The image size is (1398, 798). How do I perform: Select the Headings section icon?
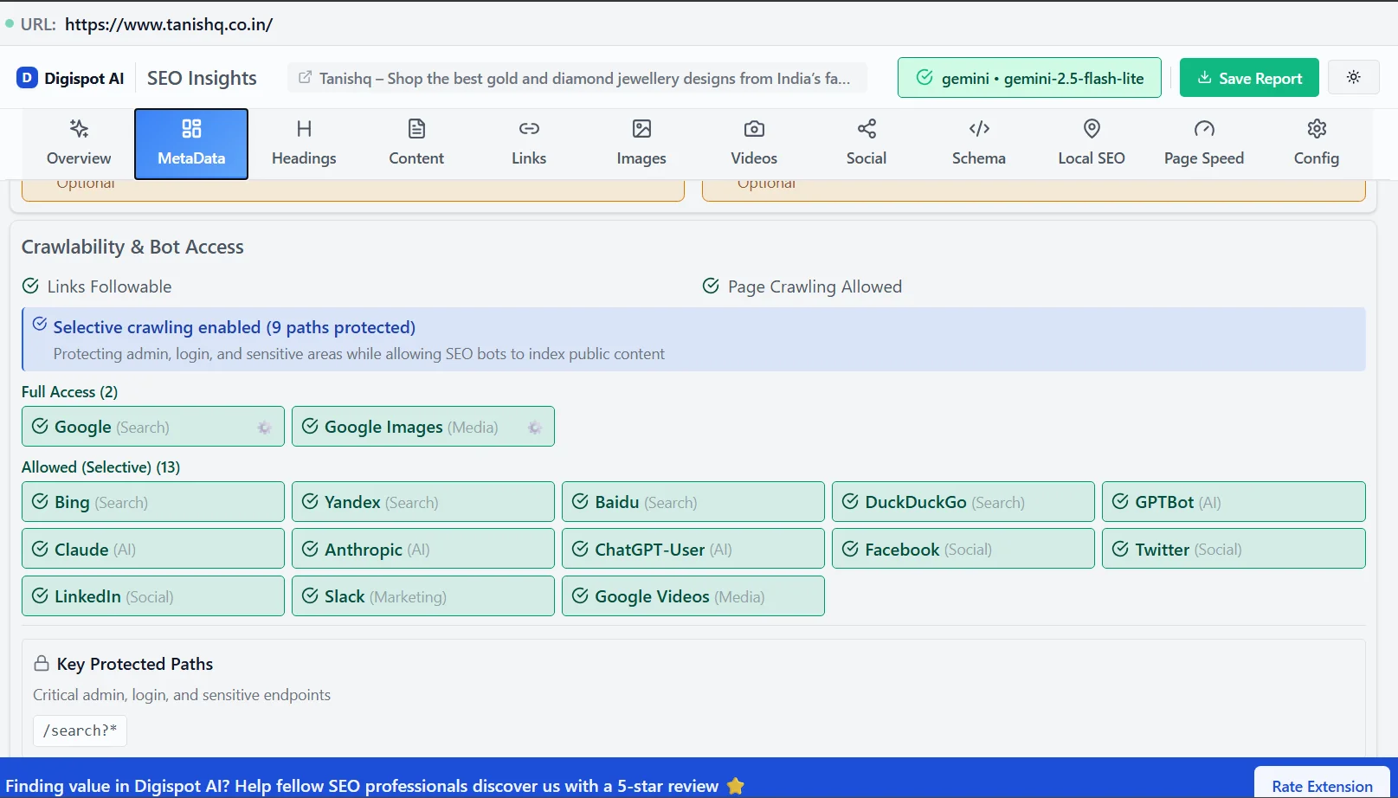(x=303, y=143)
